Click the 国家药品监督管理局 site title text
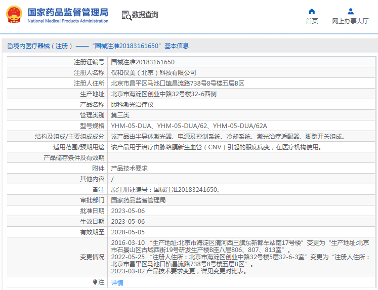The height and width of the screenshot is (290, 378). [x=67, y=12]
